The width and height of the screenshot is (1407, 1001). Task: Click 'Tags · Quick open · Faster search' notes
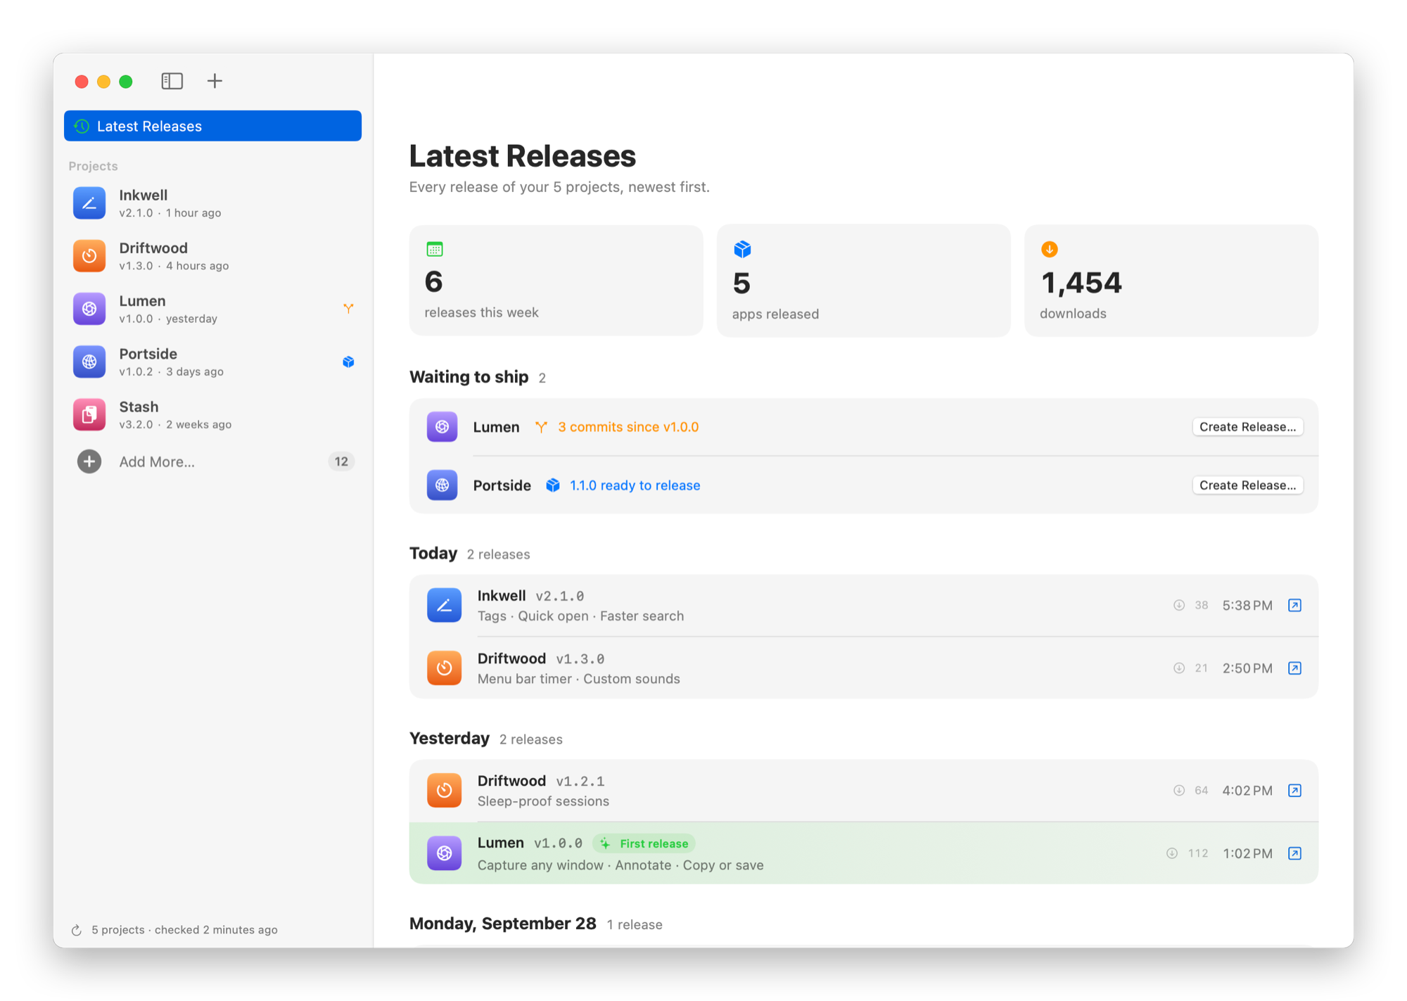click(580, 616)
